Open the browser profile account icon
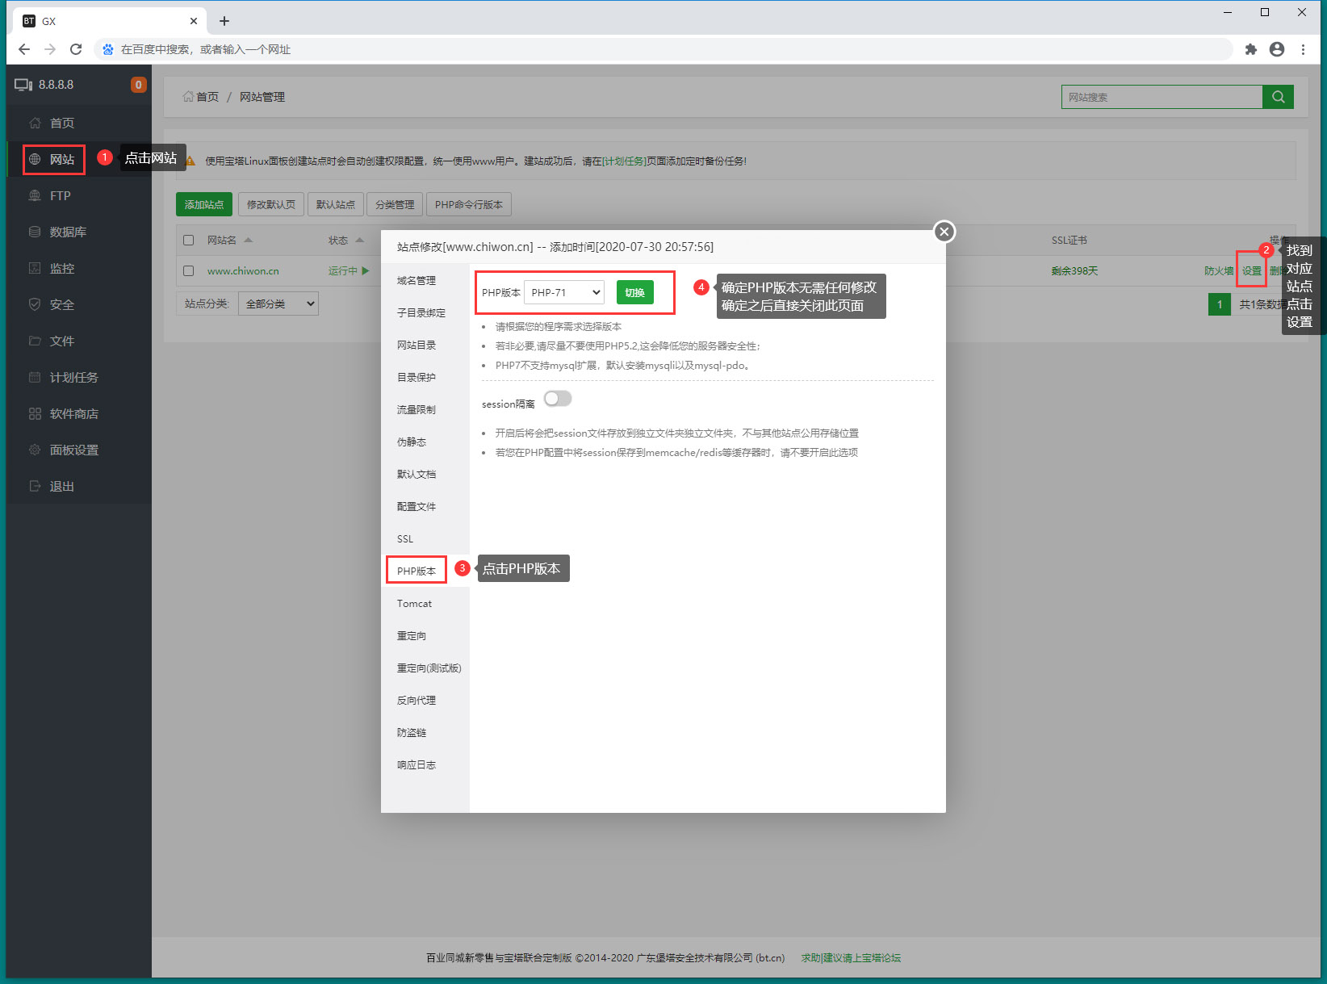Image resolution: width=1327 pixels, height=984 pixels. click(x=1276, y=49)
